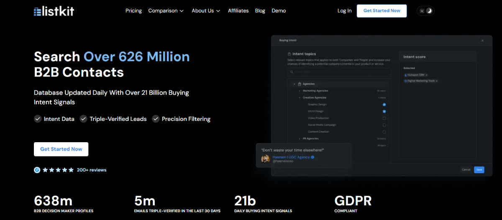Click the listkit logo
Viewport: 502px width, 220px height.
54,11
